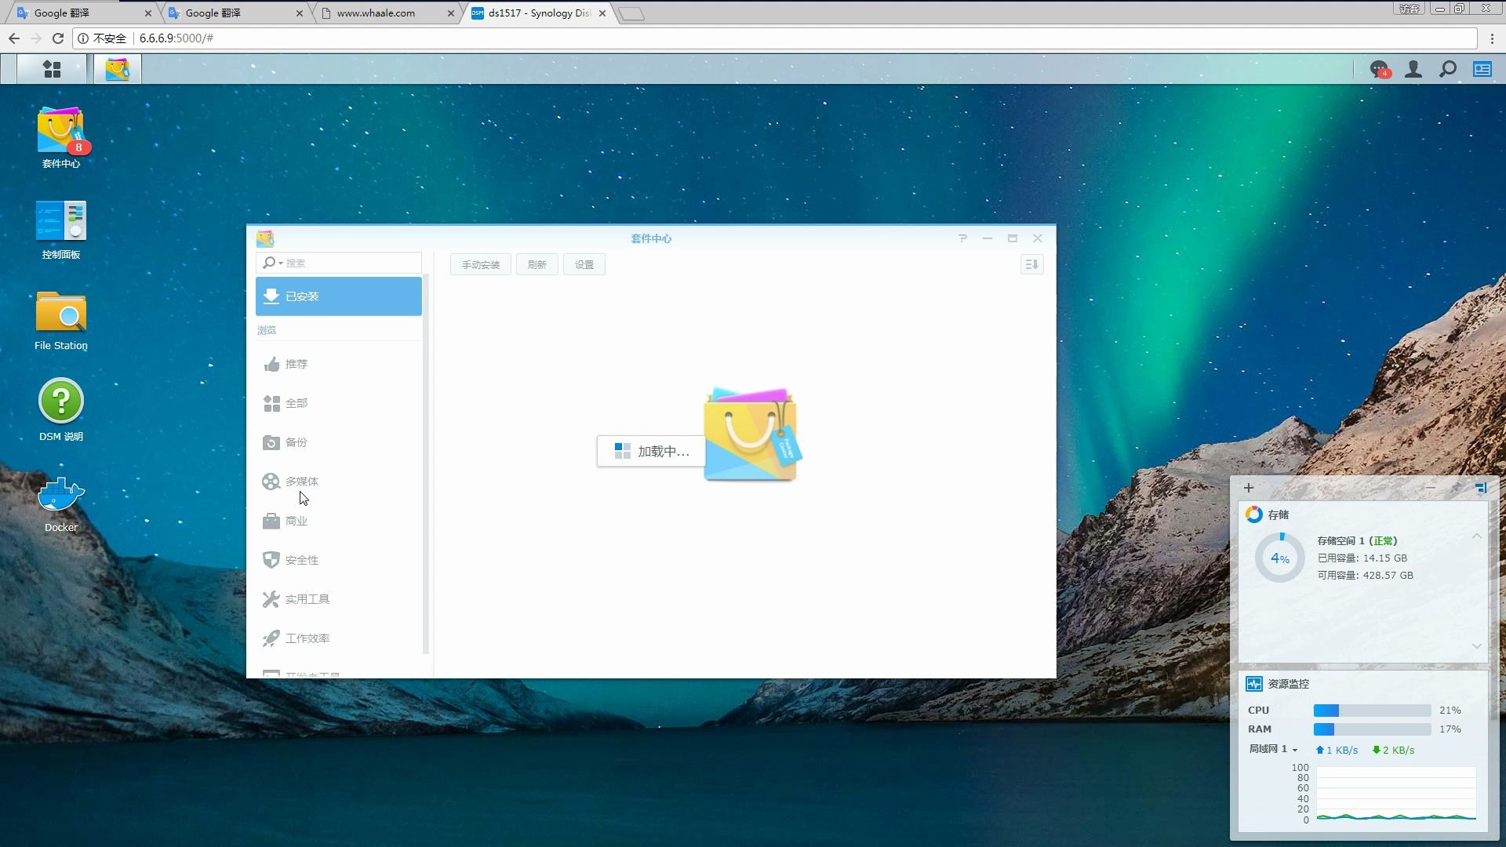Expand the 存储 widget down chevron
The image size is (1506, 847).
coord(1477,646)
